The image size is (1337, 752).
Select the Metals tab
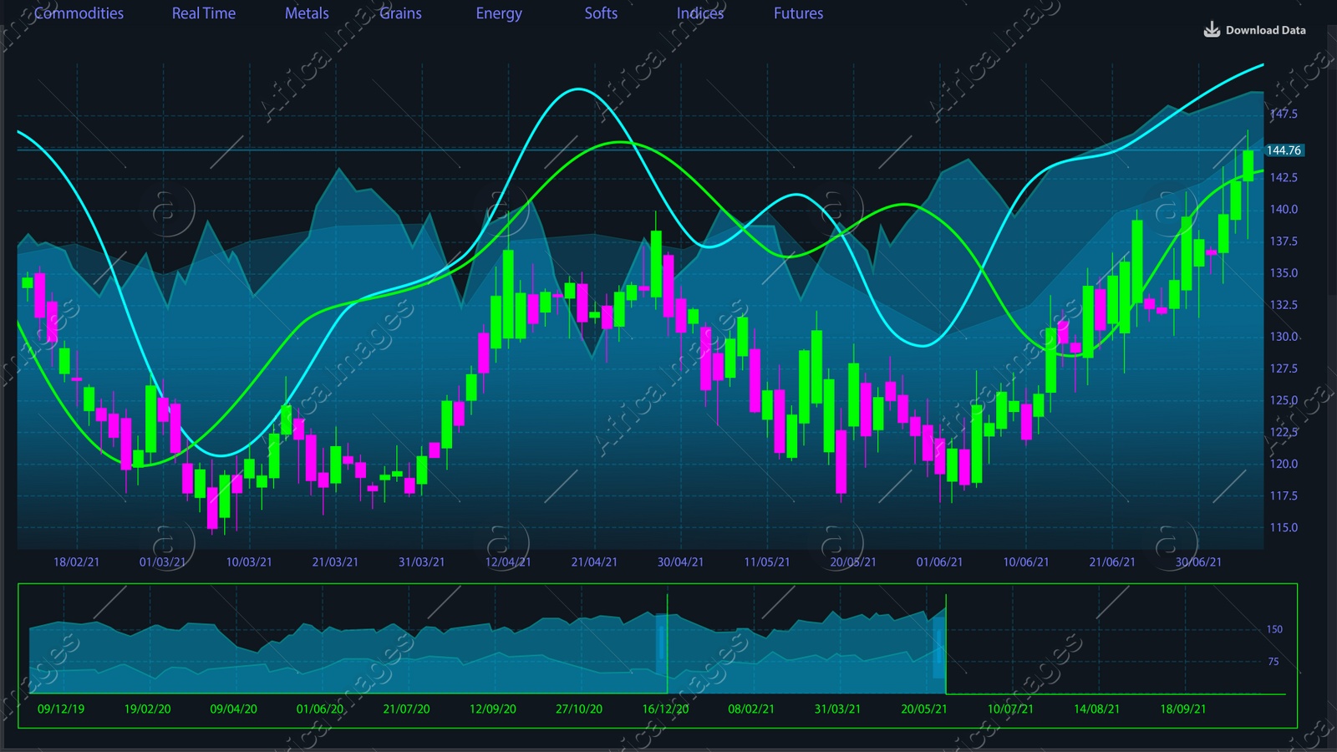pos(307,13)
